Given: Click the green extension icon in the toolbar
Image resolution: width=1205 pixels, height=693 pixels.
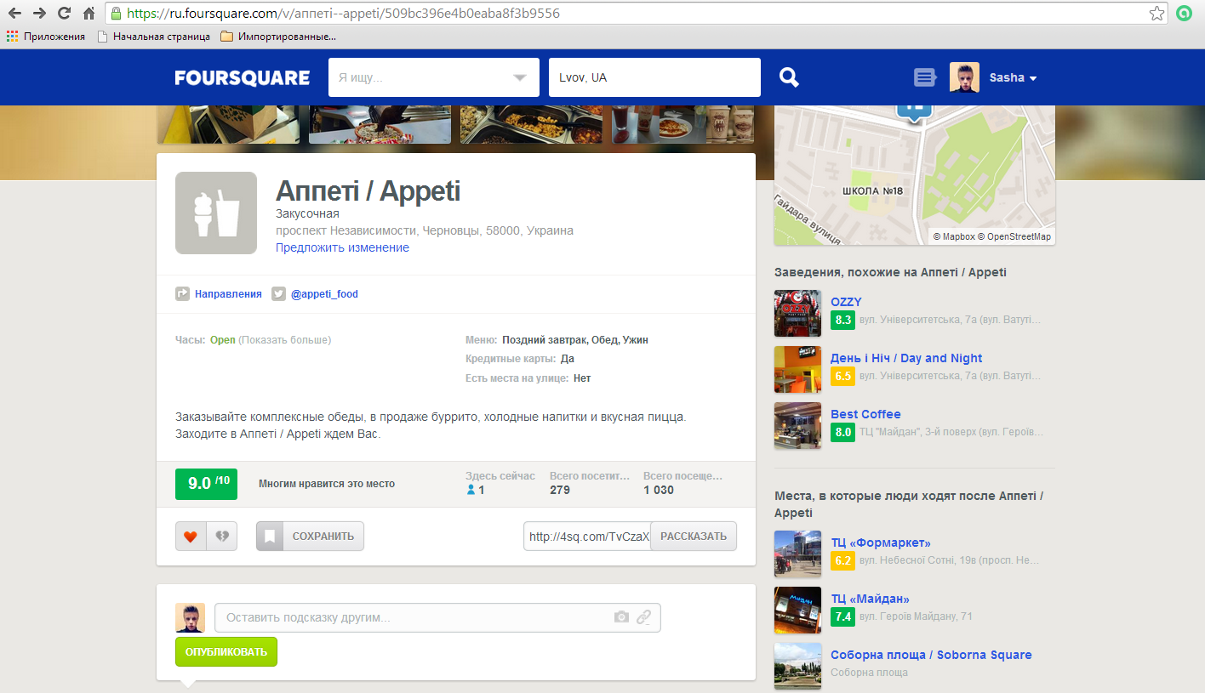Looking at the screenshot, I should (1184, 14).
